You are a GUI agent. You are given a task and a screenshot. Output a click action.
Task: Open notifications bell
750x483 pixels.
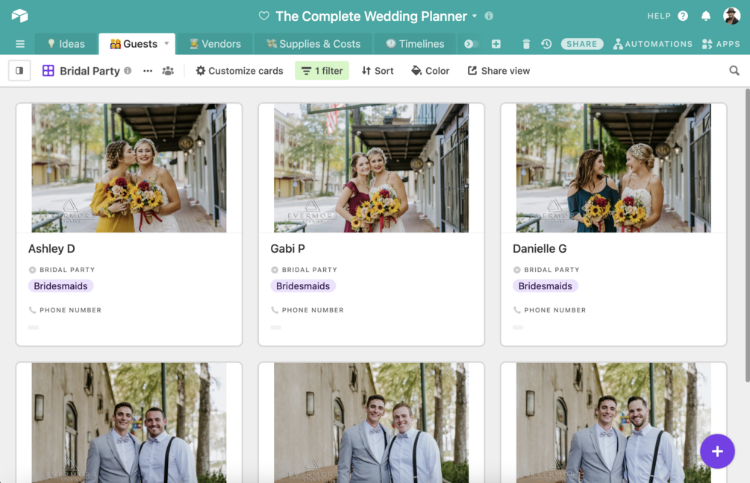pyautogui.click(x=706, y=16)
